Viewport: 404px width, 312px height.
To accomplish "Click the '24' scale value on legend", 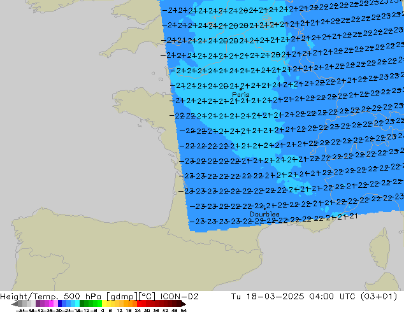I will click(138, 310).
